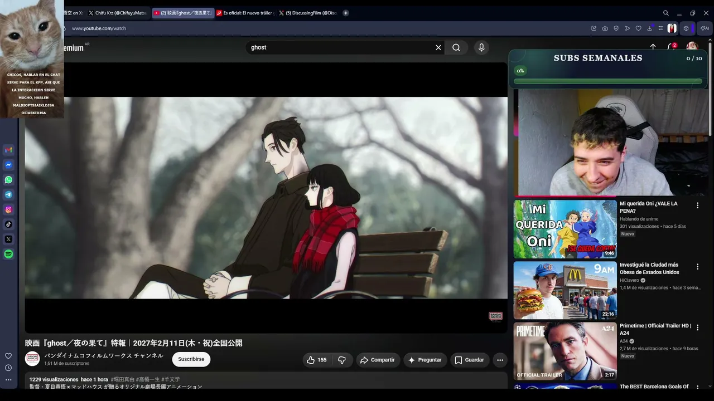Open title 'Investigué la Ciudad más Obesa'
This screenshot has width=714, height=401.
coord(649,268)
